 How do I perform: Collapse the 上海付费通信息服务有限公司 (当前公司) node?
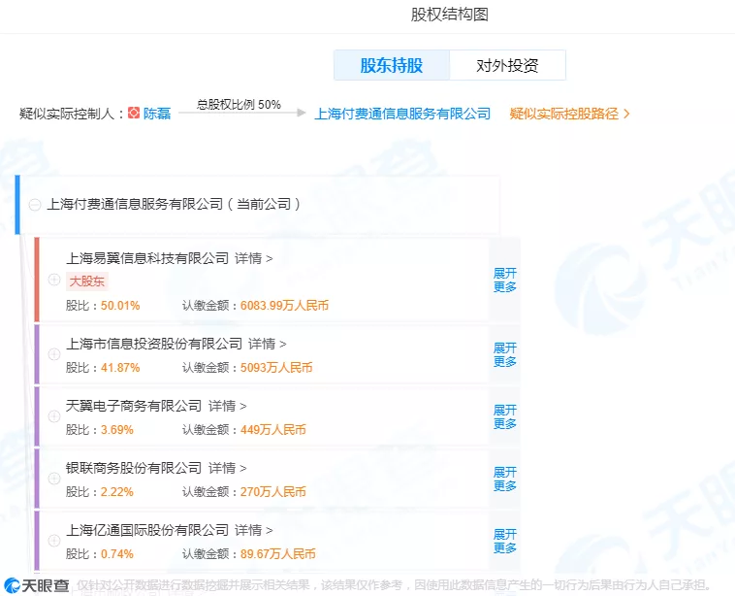[35, 205]
